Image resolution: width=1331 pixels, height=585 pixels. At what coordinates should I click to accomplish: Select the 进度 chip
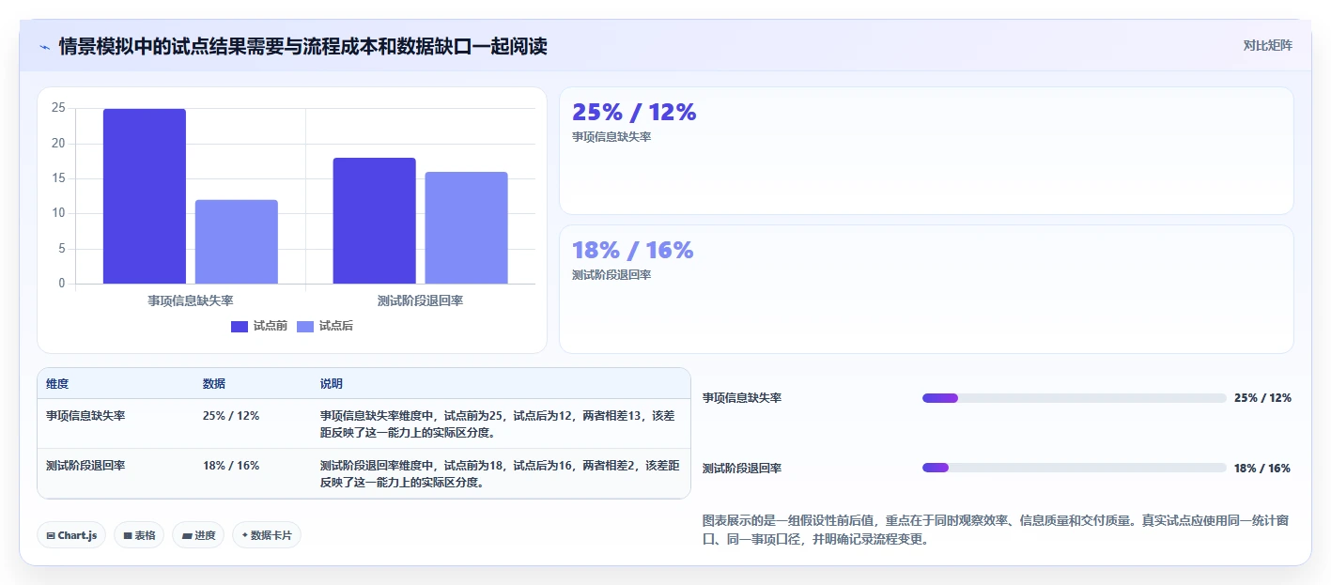click(x=198, y=535)
